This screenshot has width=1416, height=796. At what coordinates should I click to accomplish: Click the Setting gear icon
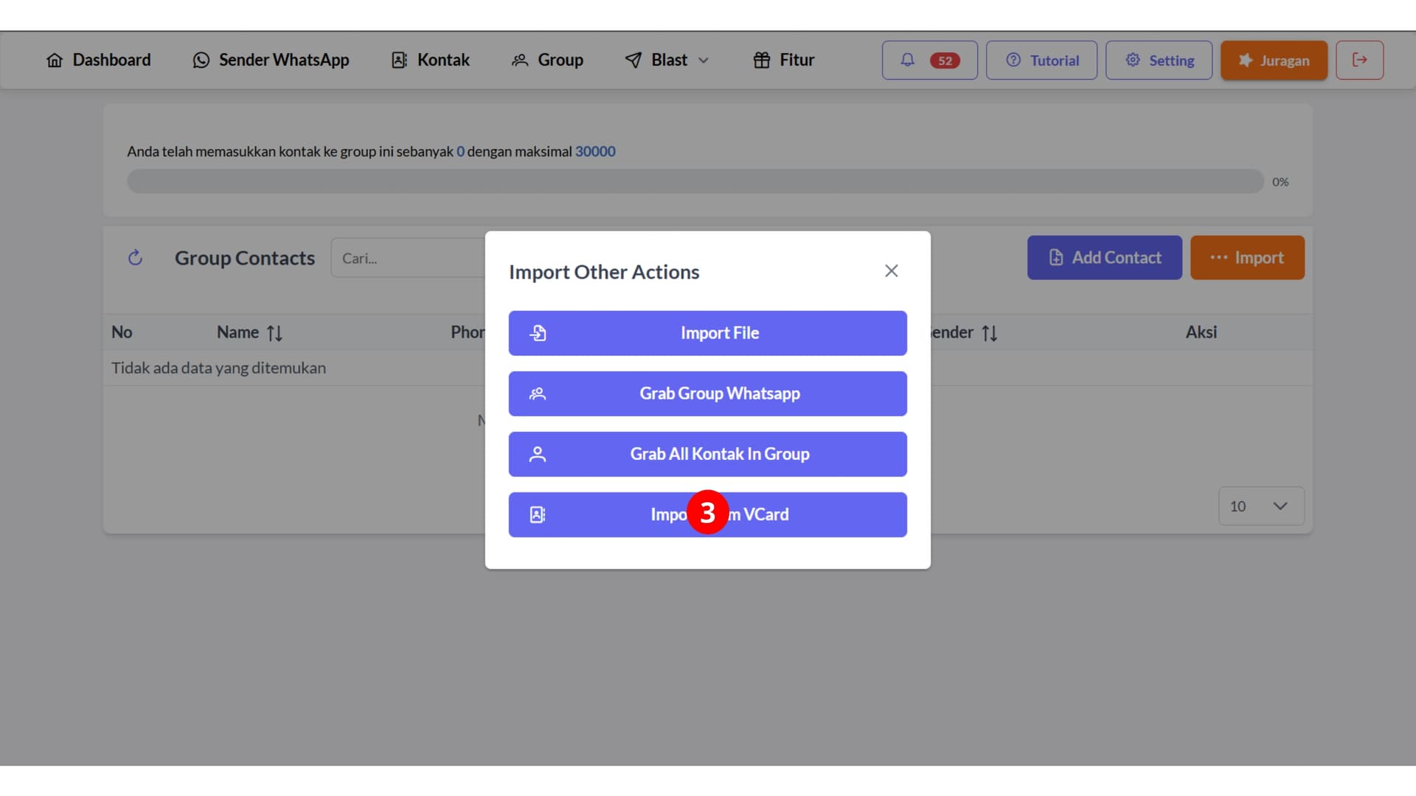coord(1133,60)
